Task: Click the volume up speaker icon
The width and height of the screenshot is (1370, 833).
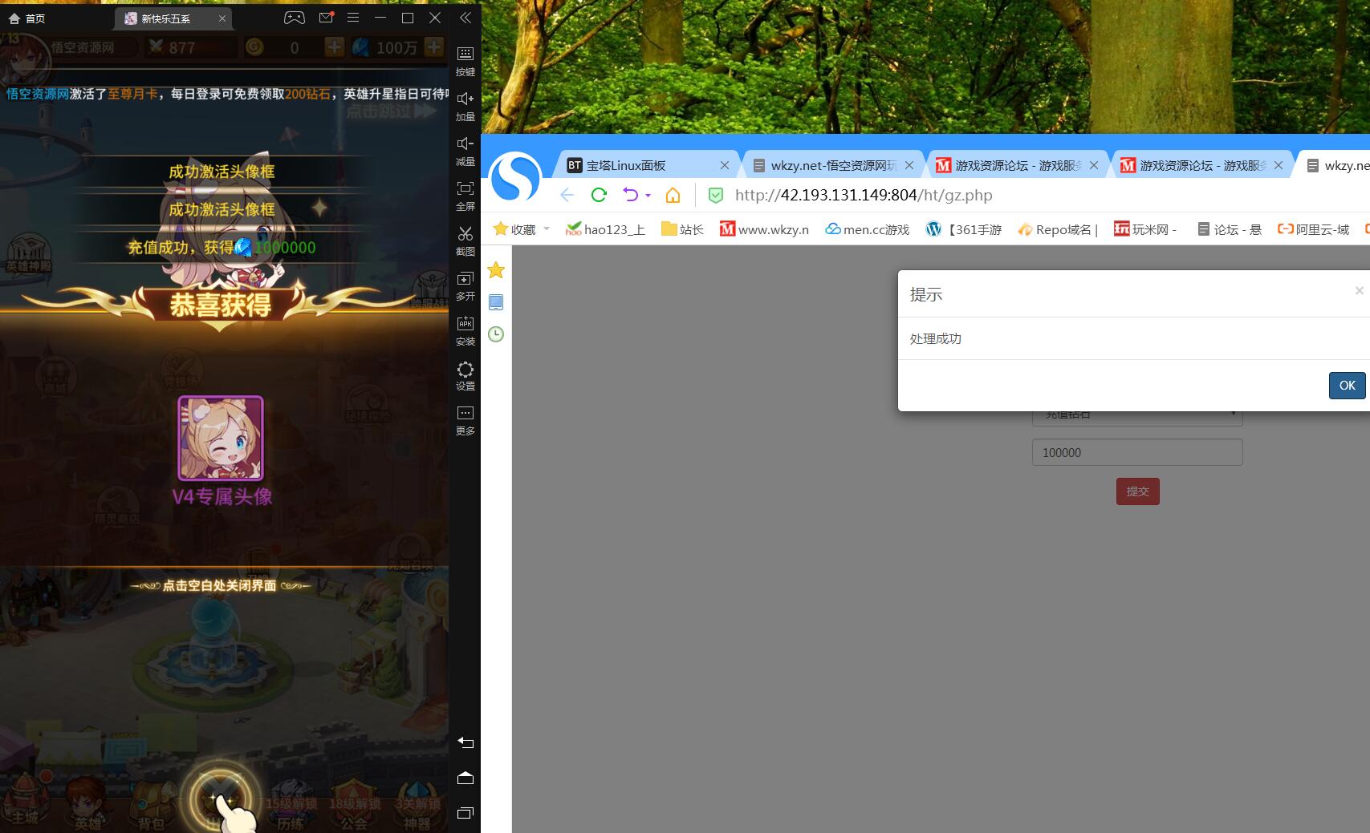Action: coord(465,99)
